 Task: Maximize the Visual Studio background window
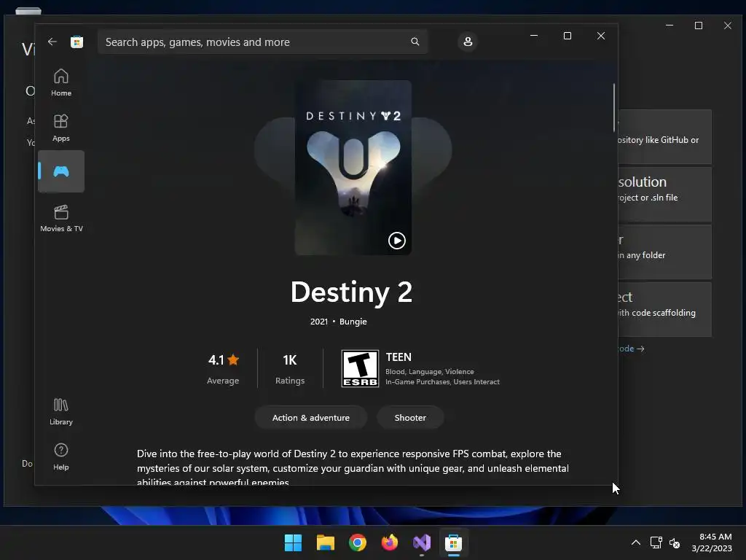click(x=699, y=26)
